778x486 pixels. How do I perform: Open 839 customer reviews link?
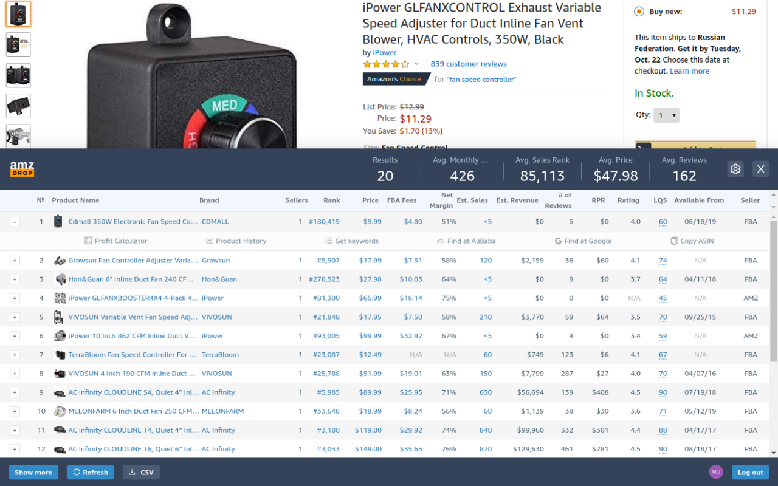tap(469, 64)
